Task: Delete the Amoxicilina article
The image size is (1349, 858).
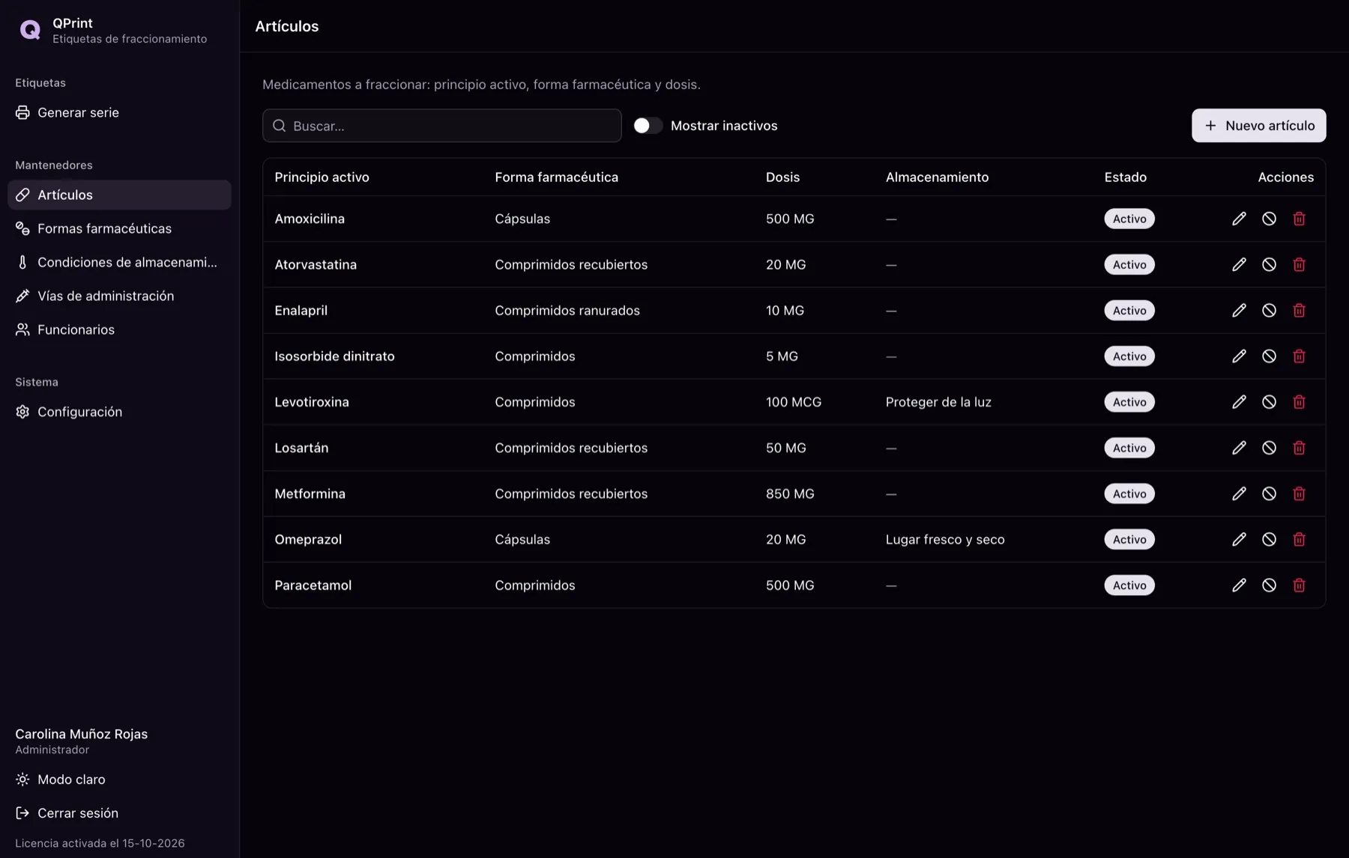Action: coord(1299,219)
